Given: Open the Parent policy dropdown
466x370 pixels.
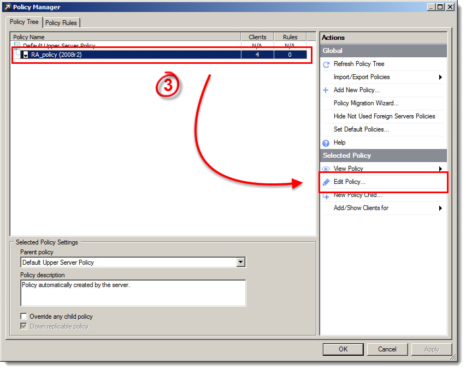Looking at the screenshot, I should pyautogui.click(x=240, y=262).
